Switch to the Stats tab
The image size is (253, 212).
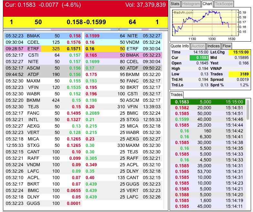[x=175, y=4]
